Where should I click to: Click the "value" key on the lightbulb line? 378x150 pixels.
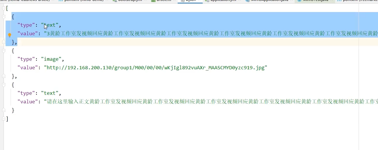(28, 33)
